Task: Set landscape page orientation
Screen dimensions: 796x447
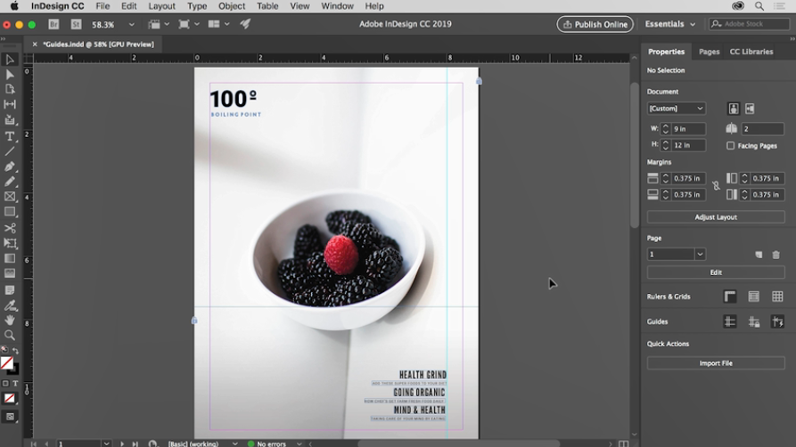Action: [x=750, y=109]
